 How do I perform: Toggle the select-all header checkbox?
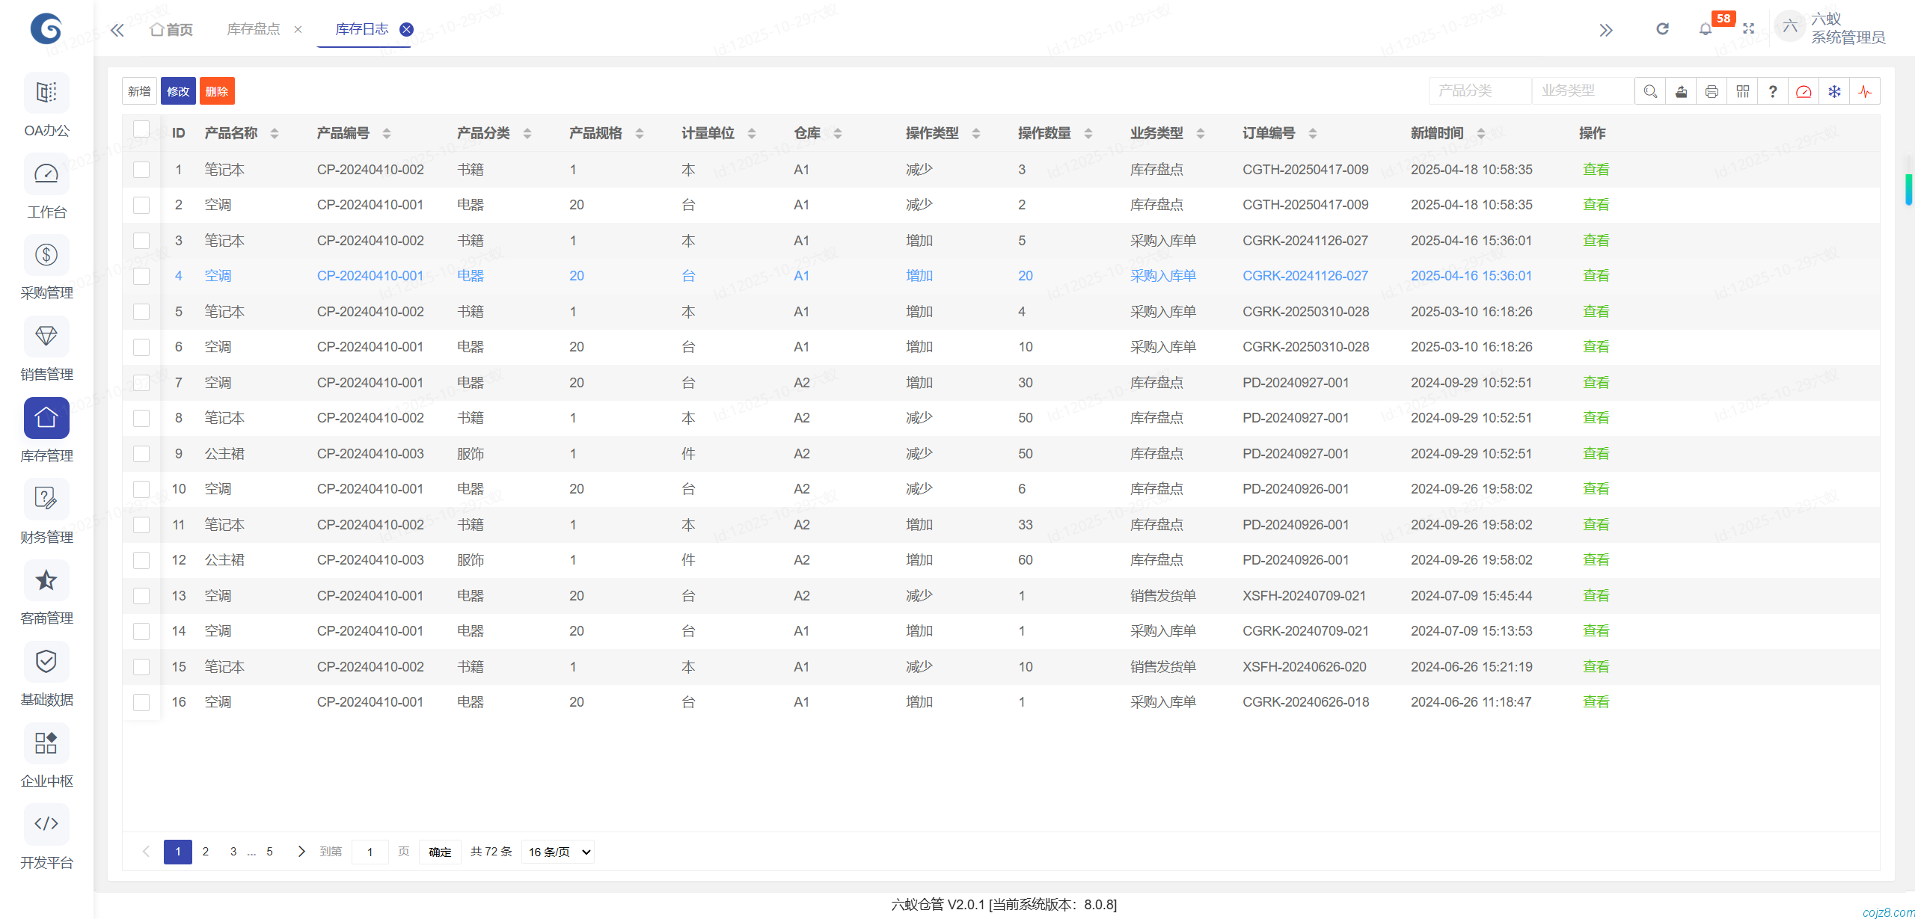[x=141, y=129]
